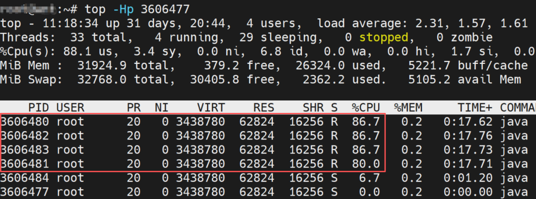Image resolution: width=536 pixels, height=199 pixels.
Task: Click '2362.2 used' swap value
Action: pos(341,80)
